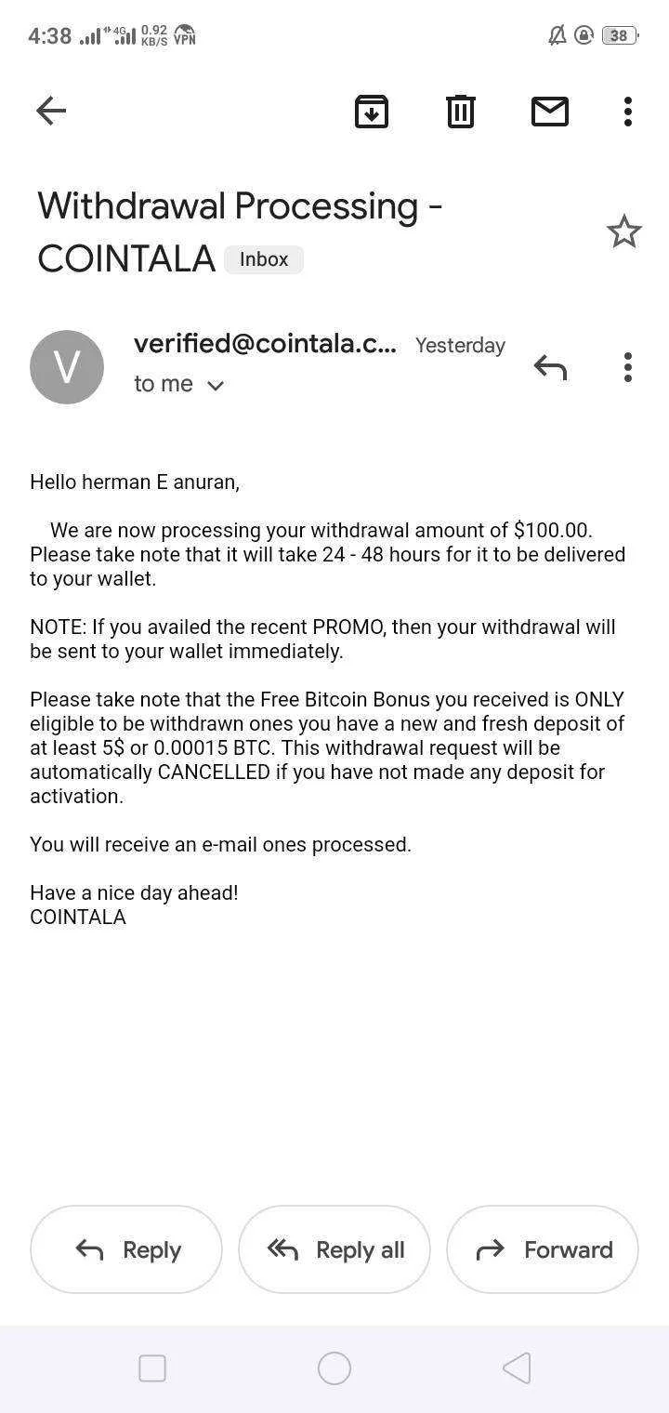This screenshot has height=1413, width=669.
Task: Tap the Inbox label chip
Action: (x=264, y=259)
